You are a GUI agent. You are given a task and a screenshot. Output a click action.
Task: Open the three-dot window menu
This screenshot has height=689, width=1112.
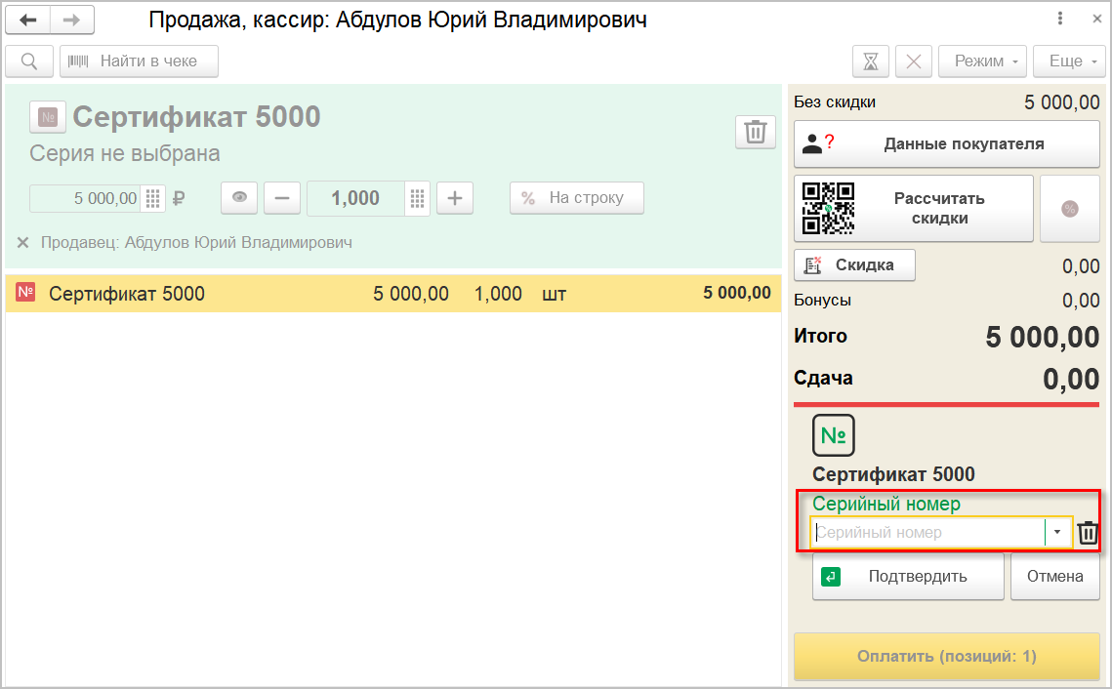pyautogui.click(x=1060, y=20)
